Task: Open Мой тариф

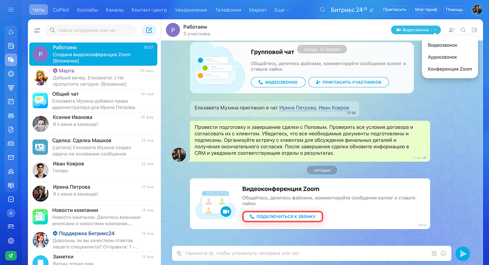Action: pyautogui.click(x=426, y=10)
